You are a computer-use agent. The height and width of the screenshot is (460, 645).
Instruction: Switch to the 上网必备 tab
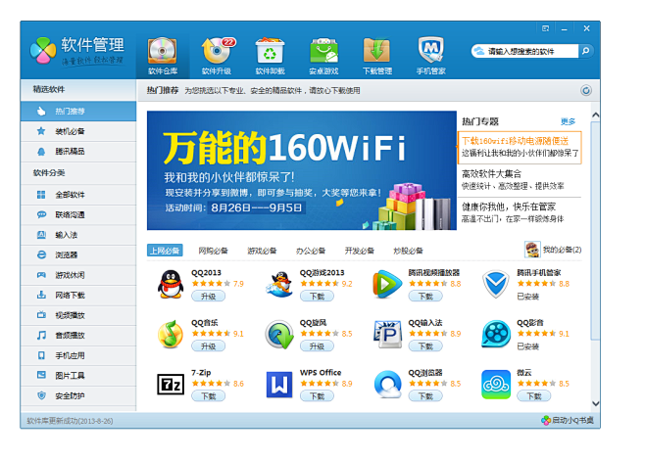(x=165, y=251)
